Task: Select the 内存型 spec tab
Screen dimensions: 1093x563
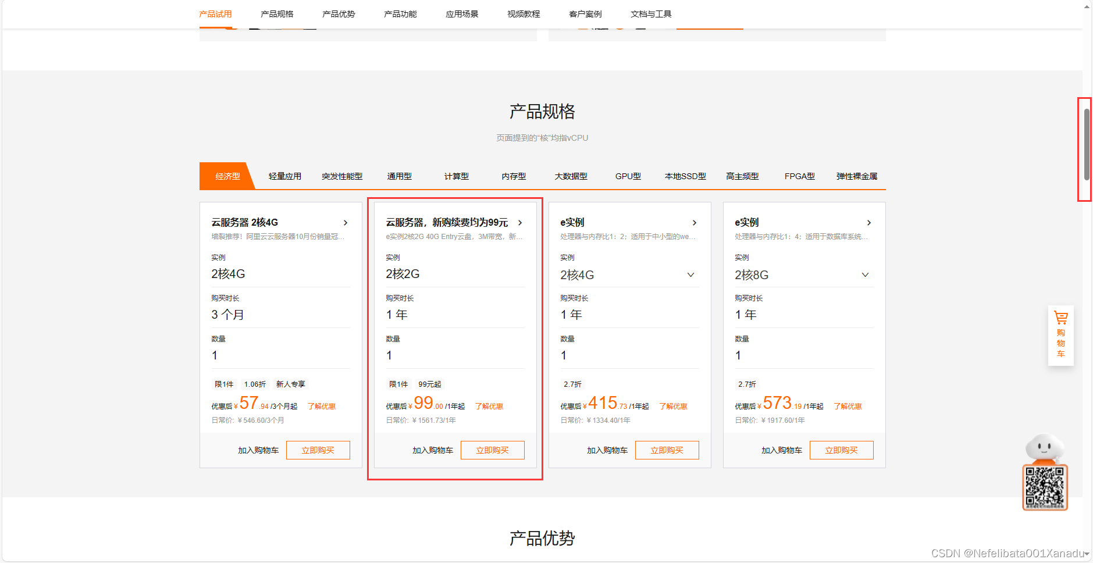Action: pyautogui.click(x=514, y=176)
